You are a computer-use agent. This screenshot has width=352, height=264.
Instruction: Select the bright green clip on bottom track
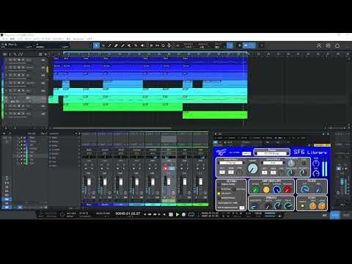[x=215, y=115]
